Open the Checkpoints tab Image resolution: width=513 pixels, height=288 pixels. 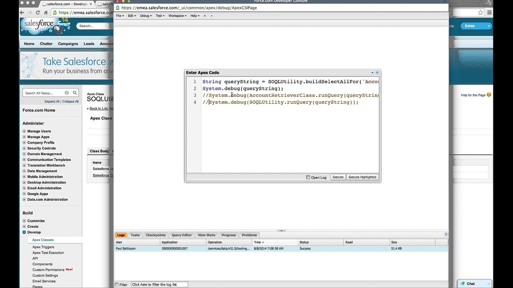(x=156, y=235)
